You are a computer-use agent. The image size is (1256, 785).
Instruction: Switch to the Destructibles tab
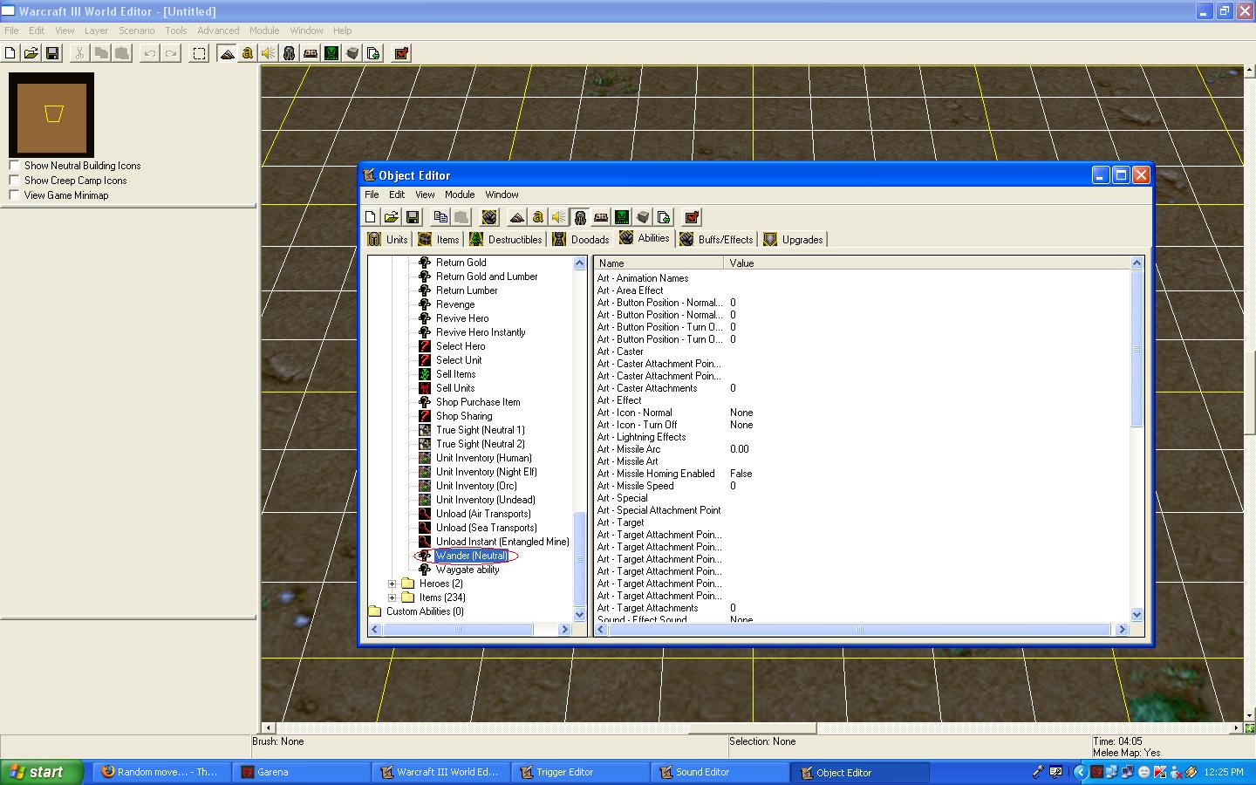tap(506, 239)
